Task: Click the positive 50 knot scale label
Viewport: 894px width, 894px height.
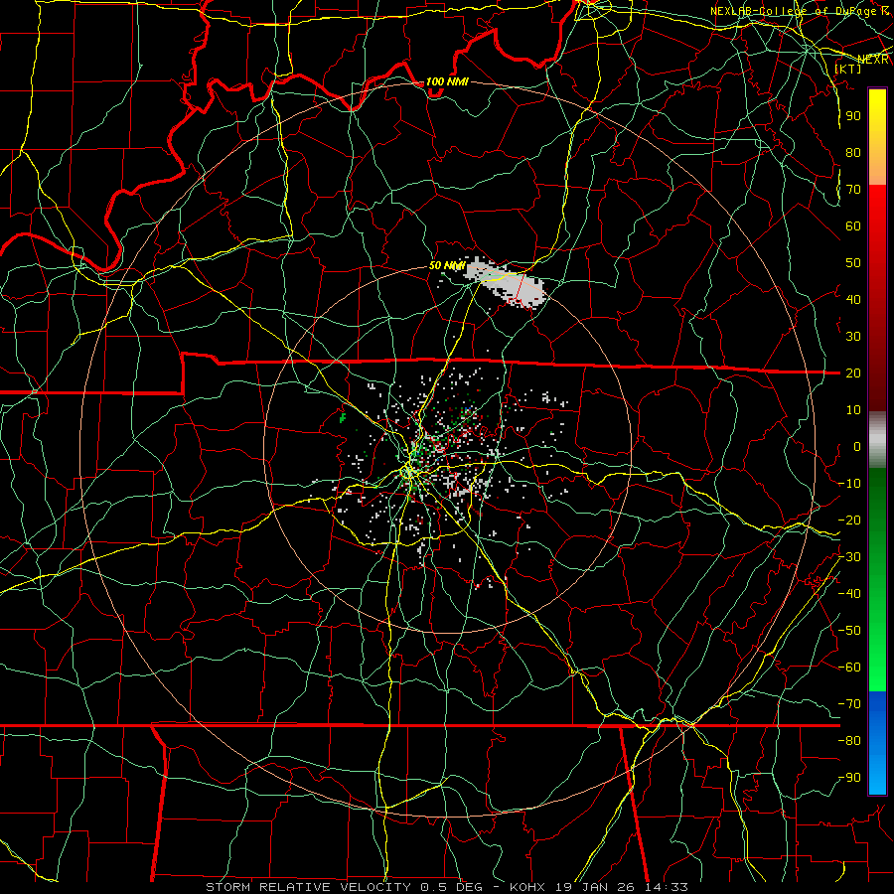Action: click(x=853, y=263)
